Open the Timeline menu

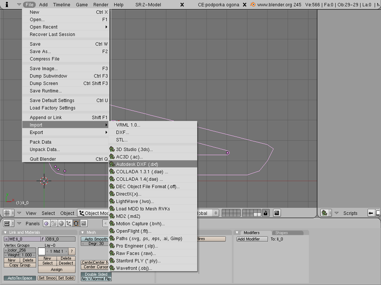point(62,4)
